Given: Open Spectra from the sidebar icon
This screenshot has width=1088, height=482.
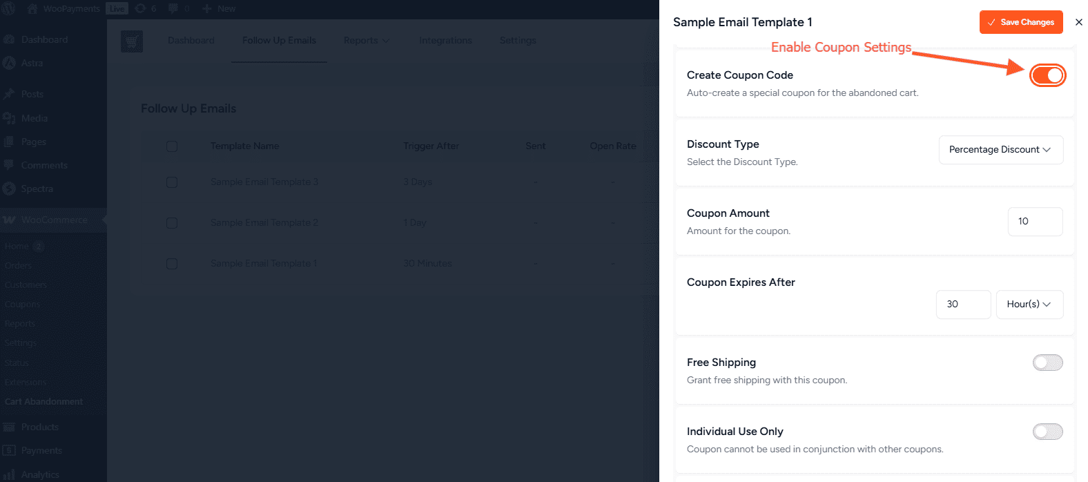Looking at the screenshot, I should point(9,189).
